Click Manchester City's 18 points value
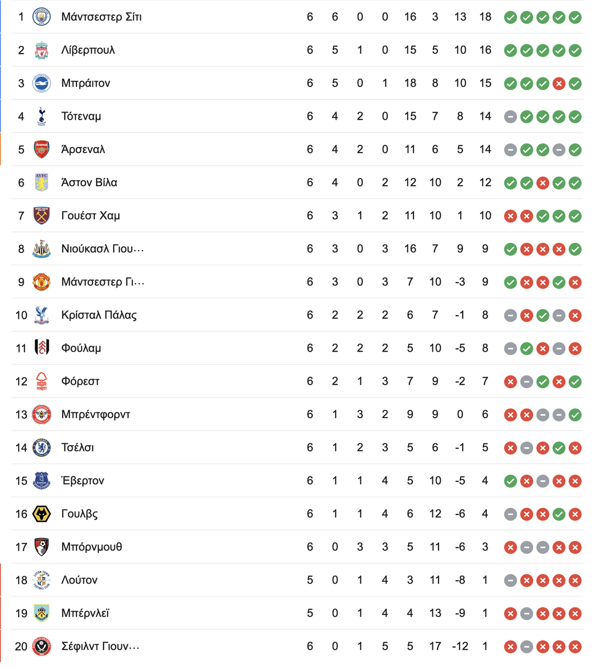603x669 pixels. click(485, 17)
